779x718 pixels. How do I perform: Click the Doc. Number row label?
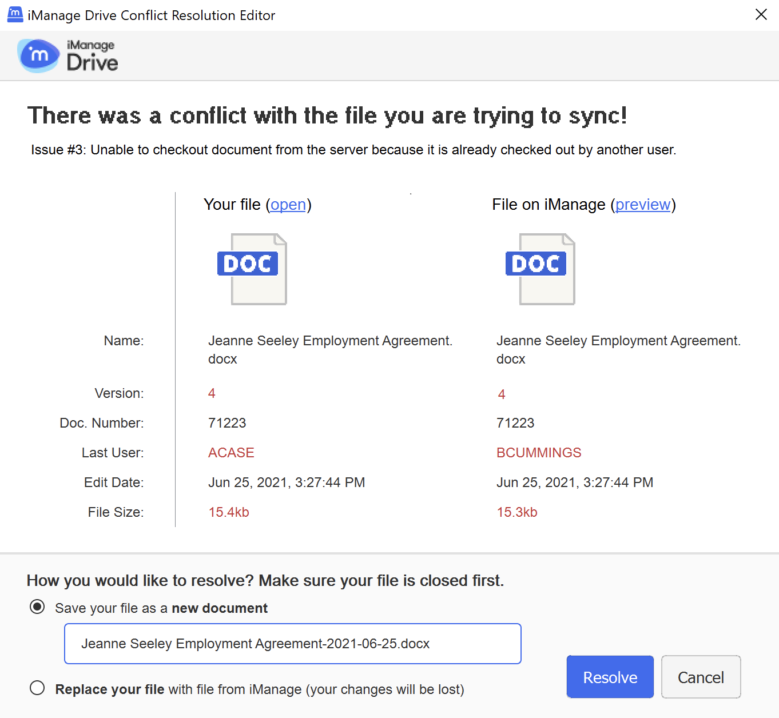(102, 423)
